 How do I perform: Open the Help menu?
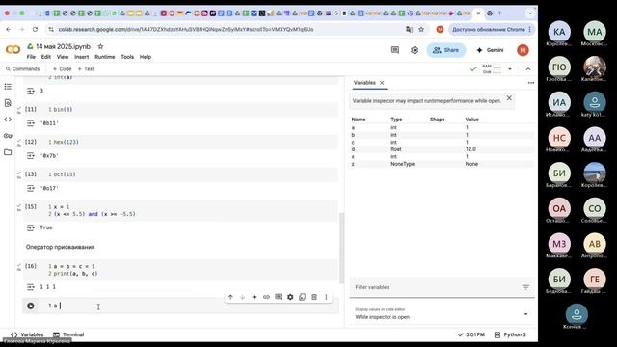coord(146,57)
